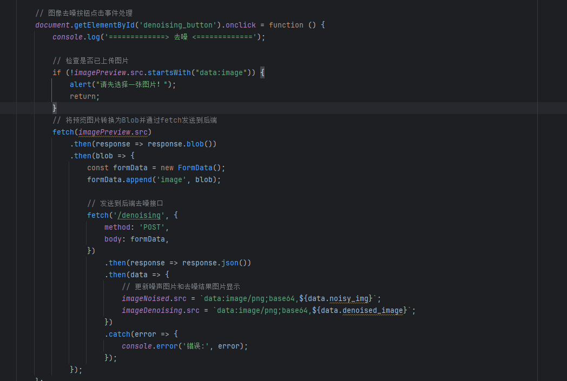Click the imageNoised.src assignment target

point(154,299)
